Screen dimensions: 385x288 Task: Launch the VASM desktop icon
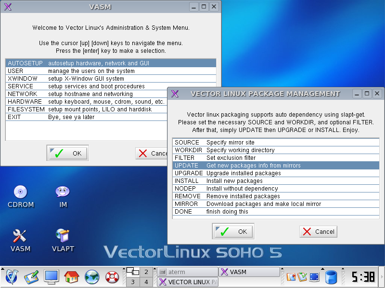[x=20, y=240]
